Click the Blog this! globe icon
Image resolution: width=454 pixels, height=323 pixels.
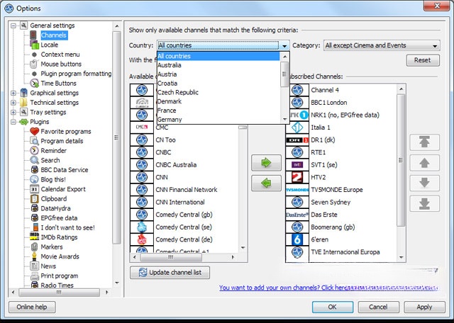[34, 179]
